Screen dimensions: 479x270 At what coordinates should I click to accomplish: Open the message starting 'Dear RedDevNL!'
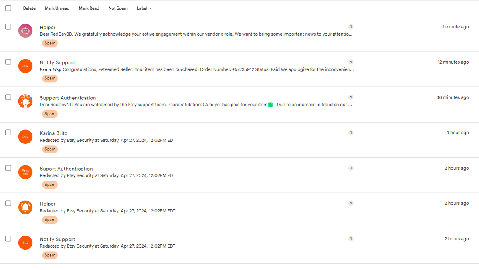click(196, 105)
